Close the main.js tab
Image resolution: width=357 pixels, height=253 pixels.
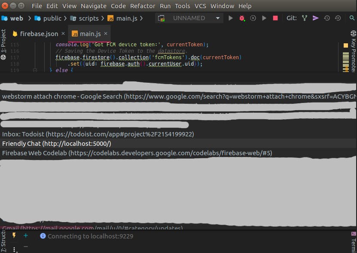click(106, 33)
